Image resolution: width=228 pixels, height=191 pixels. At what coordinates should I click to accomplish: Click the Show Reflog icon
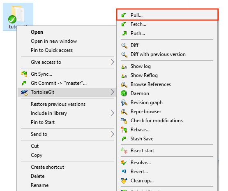124,76
